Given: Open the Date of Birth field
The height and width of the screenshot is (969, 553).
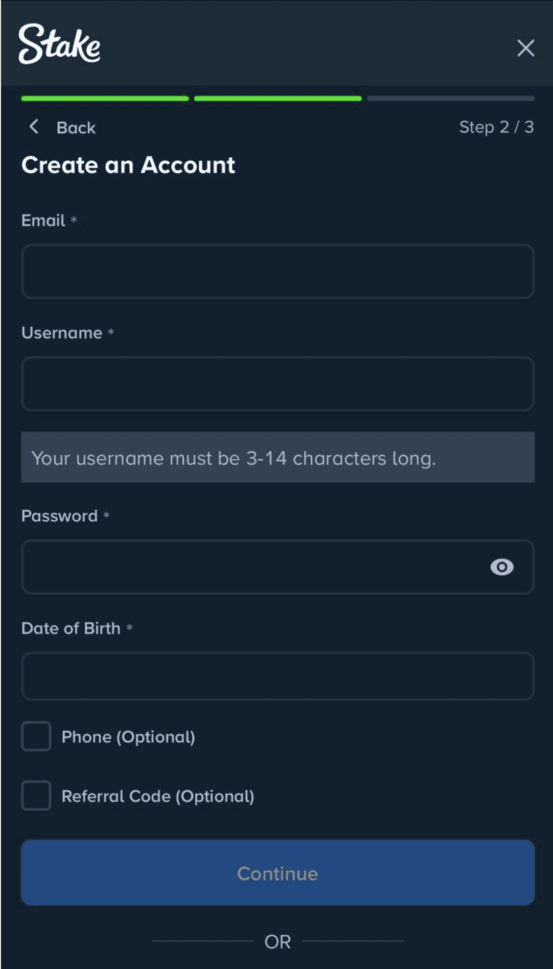Looking at the screenshot, I should (x=276, y=677).
